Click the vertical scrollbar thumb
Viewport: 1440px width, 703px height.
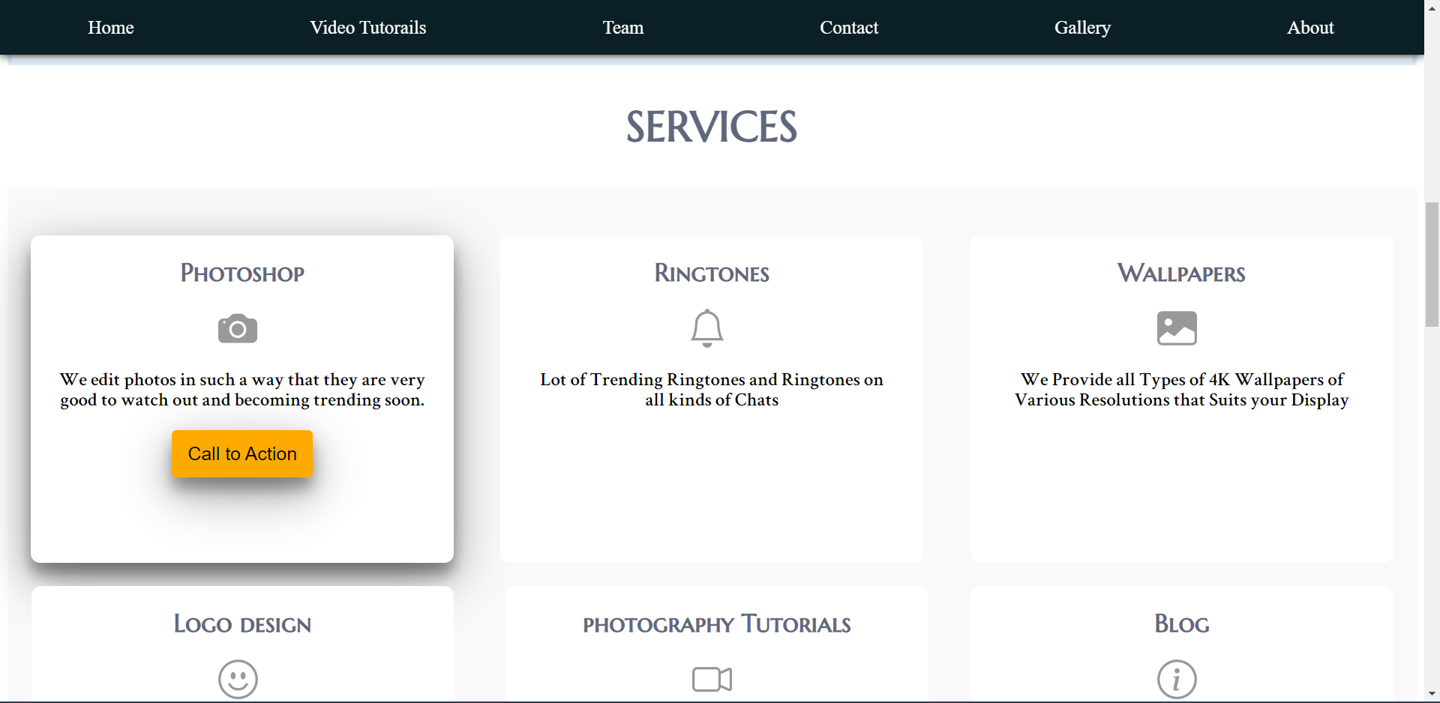click(x=1432, y=264)
